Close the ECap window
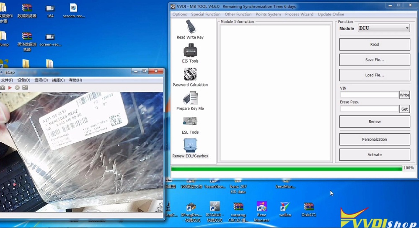419x228 pixels. pyautogui.click(x=156, y=71)
